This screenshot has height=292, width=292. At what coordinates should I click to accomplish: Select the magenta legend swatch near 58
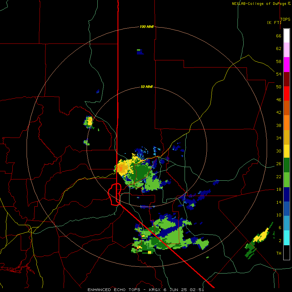point(286,65)
